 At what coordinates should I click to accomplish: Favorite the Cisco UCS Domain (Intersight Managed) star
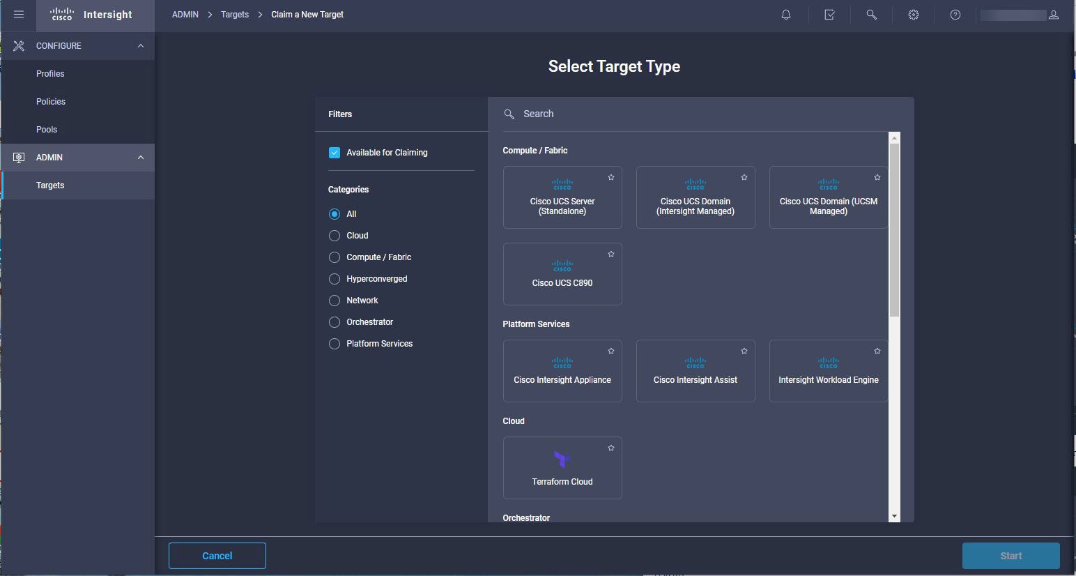[x=744, y=177]
